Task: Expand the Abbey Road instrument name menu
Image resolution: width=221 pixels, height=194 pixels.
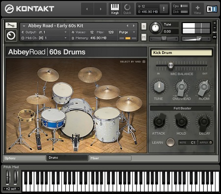Action: [x=24, y=26]
